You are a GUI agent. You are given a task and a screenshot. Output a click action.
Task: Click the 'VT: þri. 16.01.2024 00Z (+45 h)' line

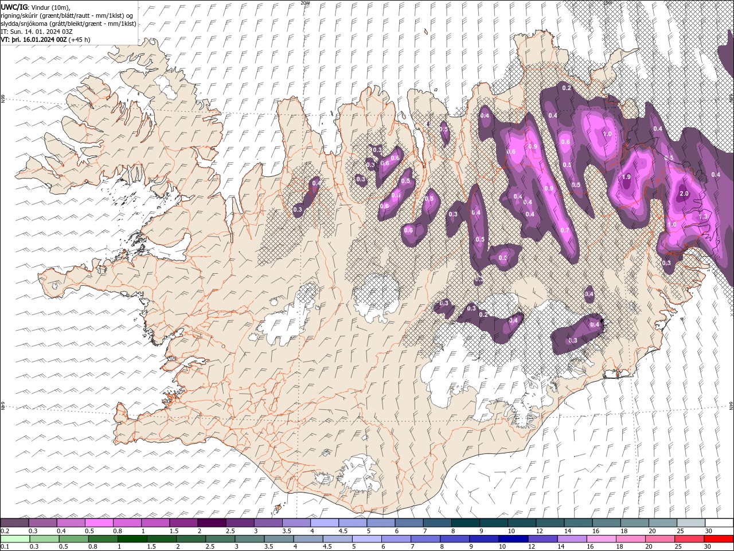45,40
